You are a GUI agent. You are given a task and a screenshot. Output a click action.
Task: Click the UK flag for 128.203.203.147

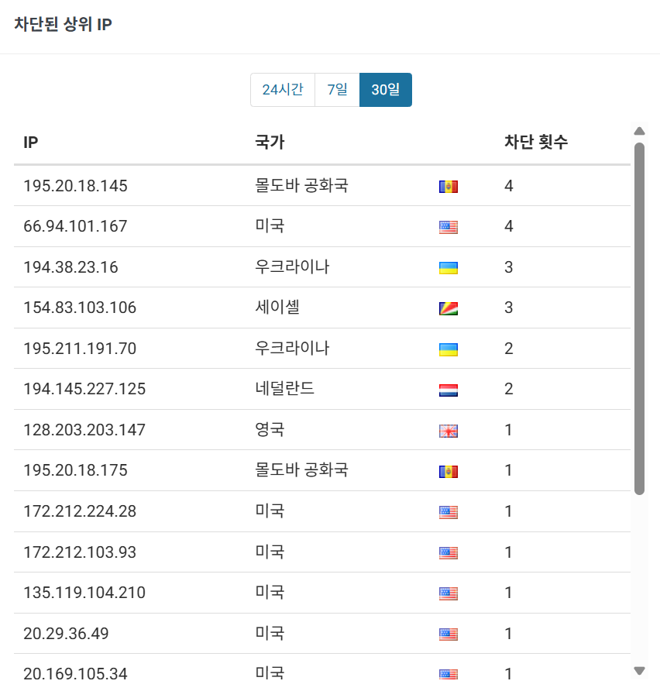(449, 431)
